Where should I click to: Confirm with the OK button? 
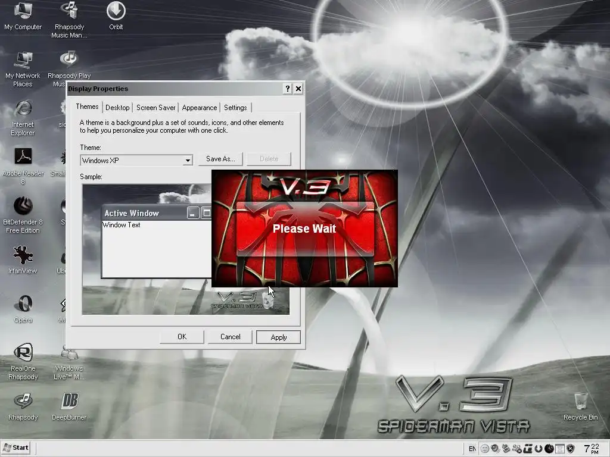point(182,337)
